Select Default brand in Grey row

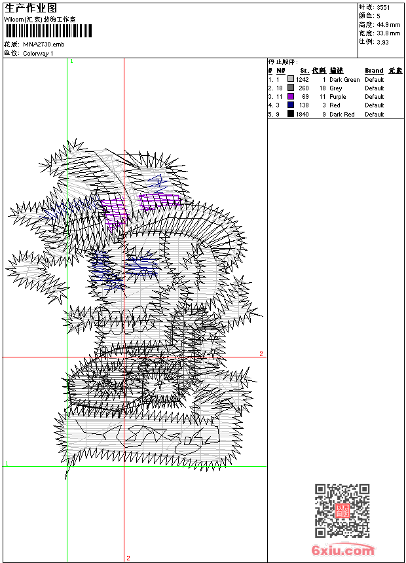(375, 88)
